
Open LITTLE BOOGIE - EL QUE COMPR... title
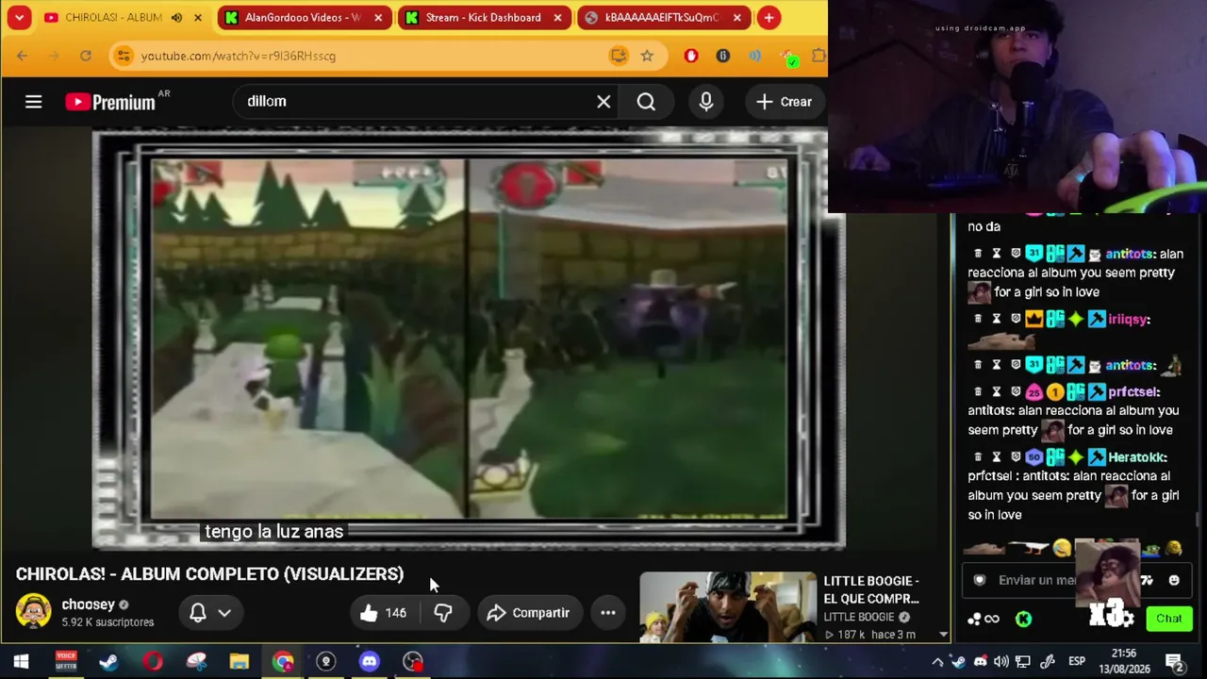tap(870, 589)
